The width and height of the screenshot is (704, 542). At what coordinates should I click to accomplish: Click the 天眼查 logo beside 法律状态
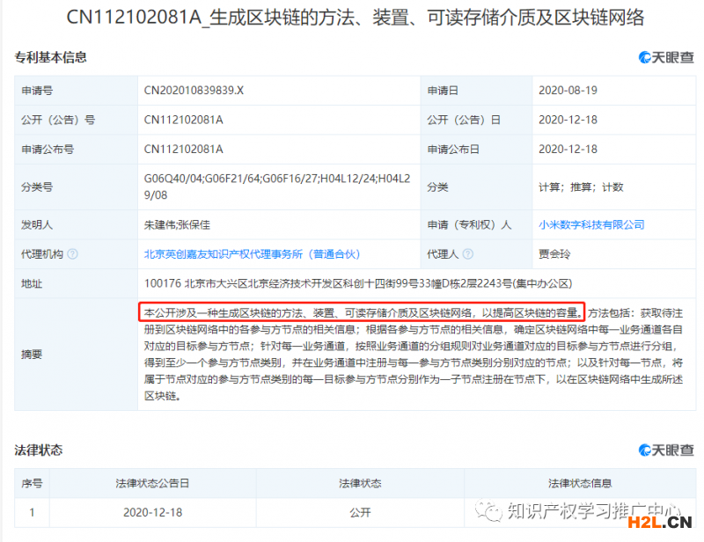(x=666, y=450)
